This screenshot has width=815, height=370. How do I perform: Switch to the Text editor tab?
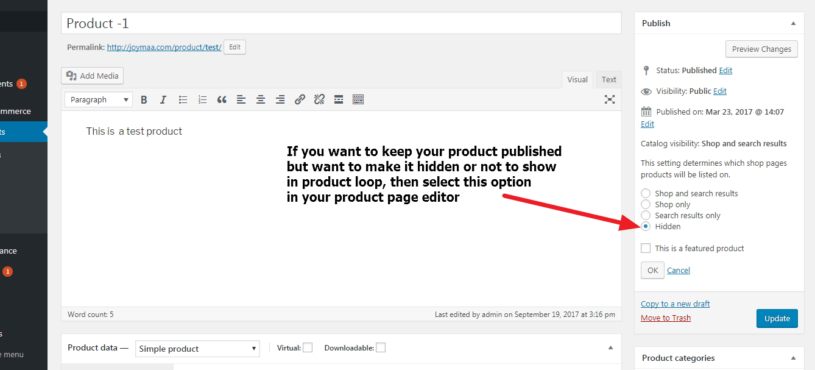tap(609, 79)
